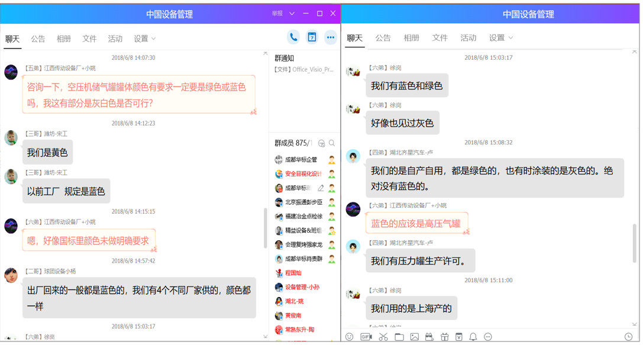Expand the 设置 dropdown in left window

coord(145,38)
